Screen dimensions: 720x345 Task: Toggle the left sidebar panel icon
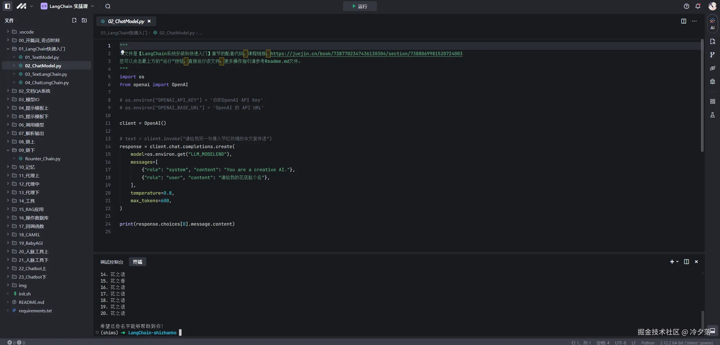click(x=8, y=6)
